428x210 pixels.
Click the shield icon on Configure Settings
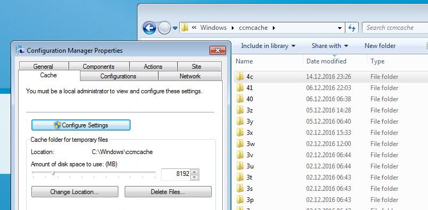click(x=58, y=125)
